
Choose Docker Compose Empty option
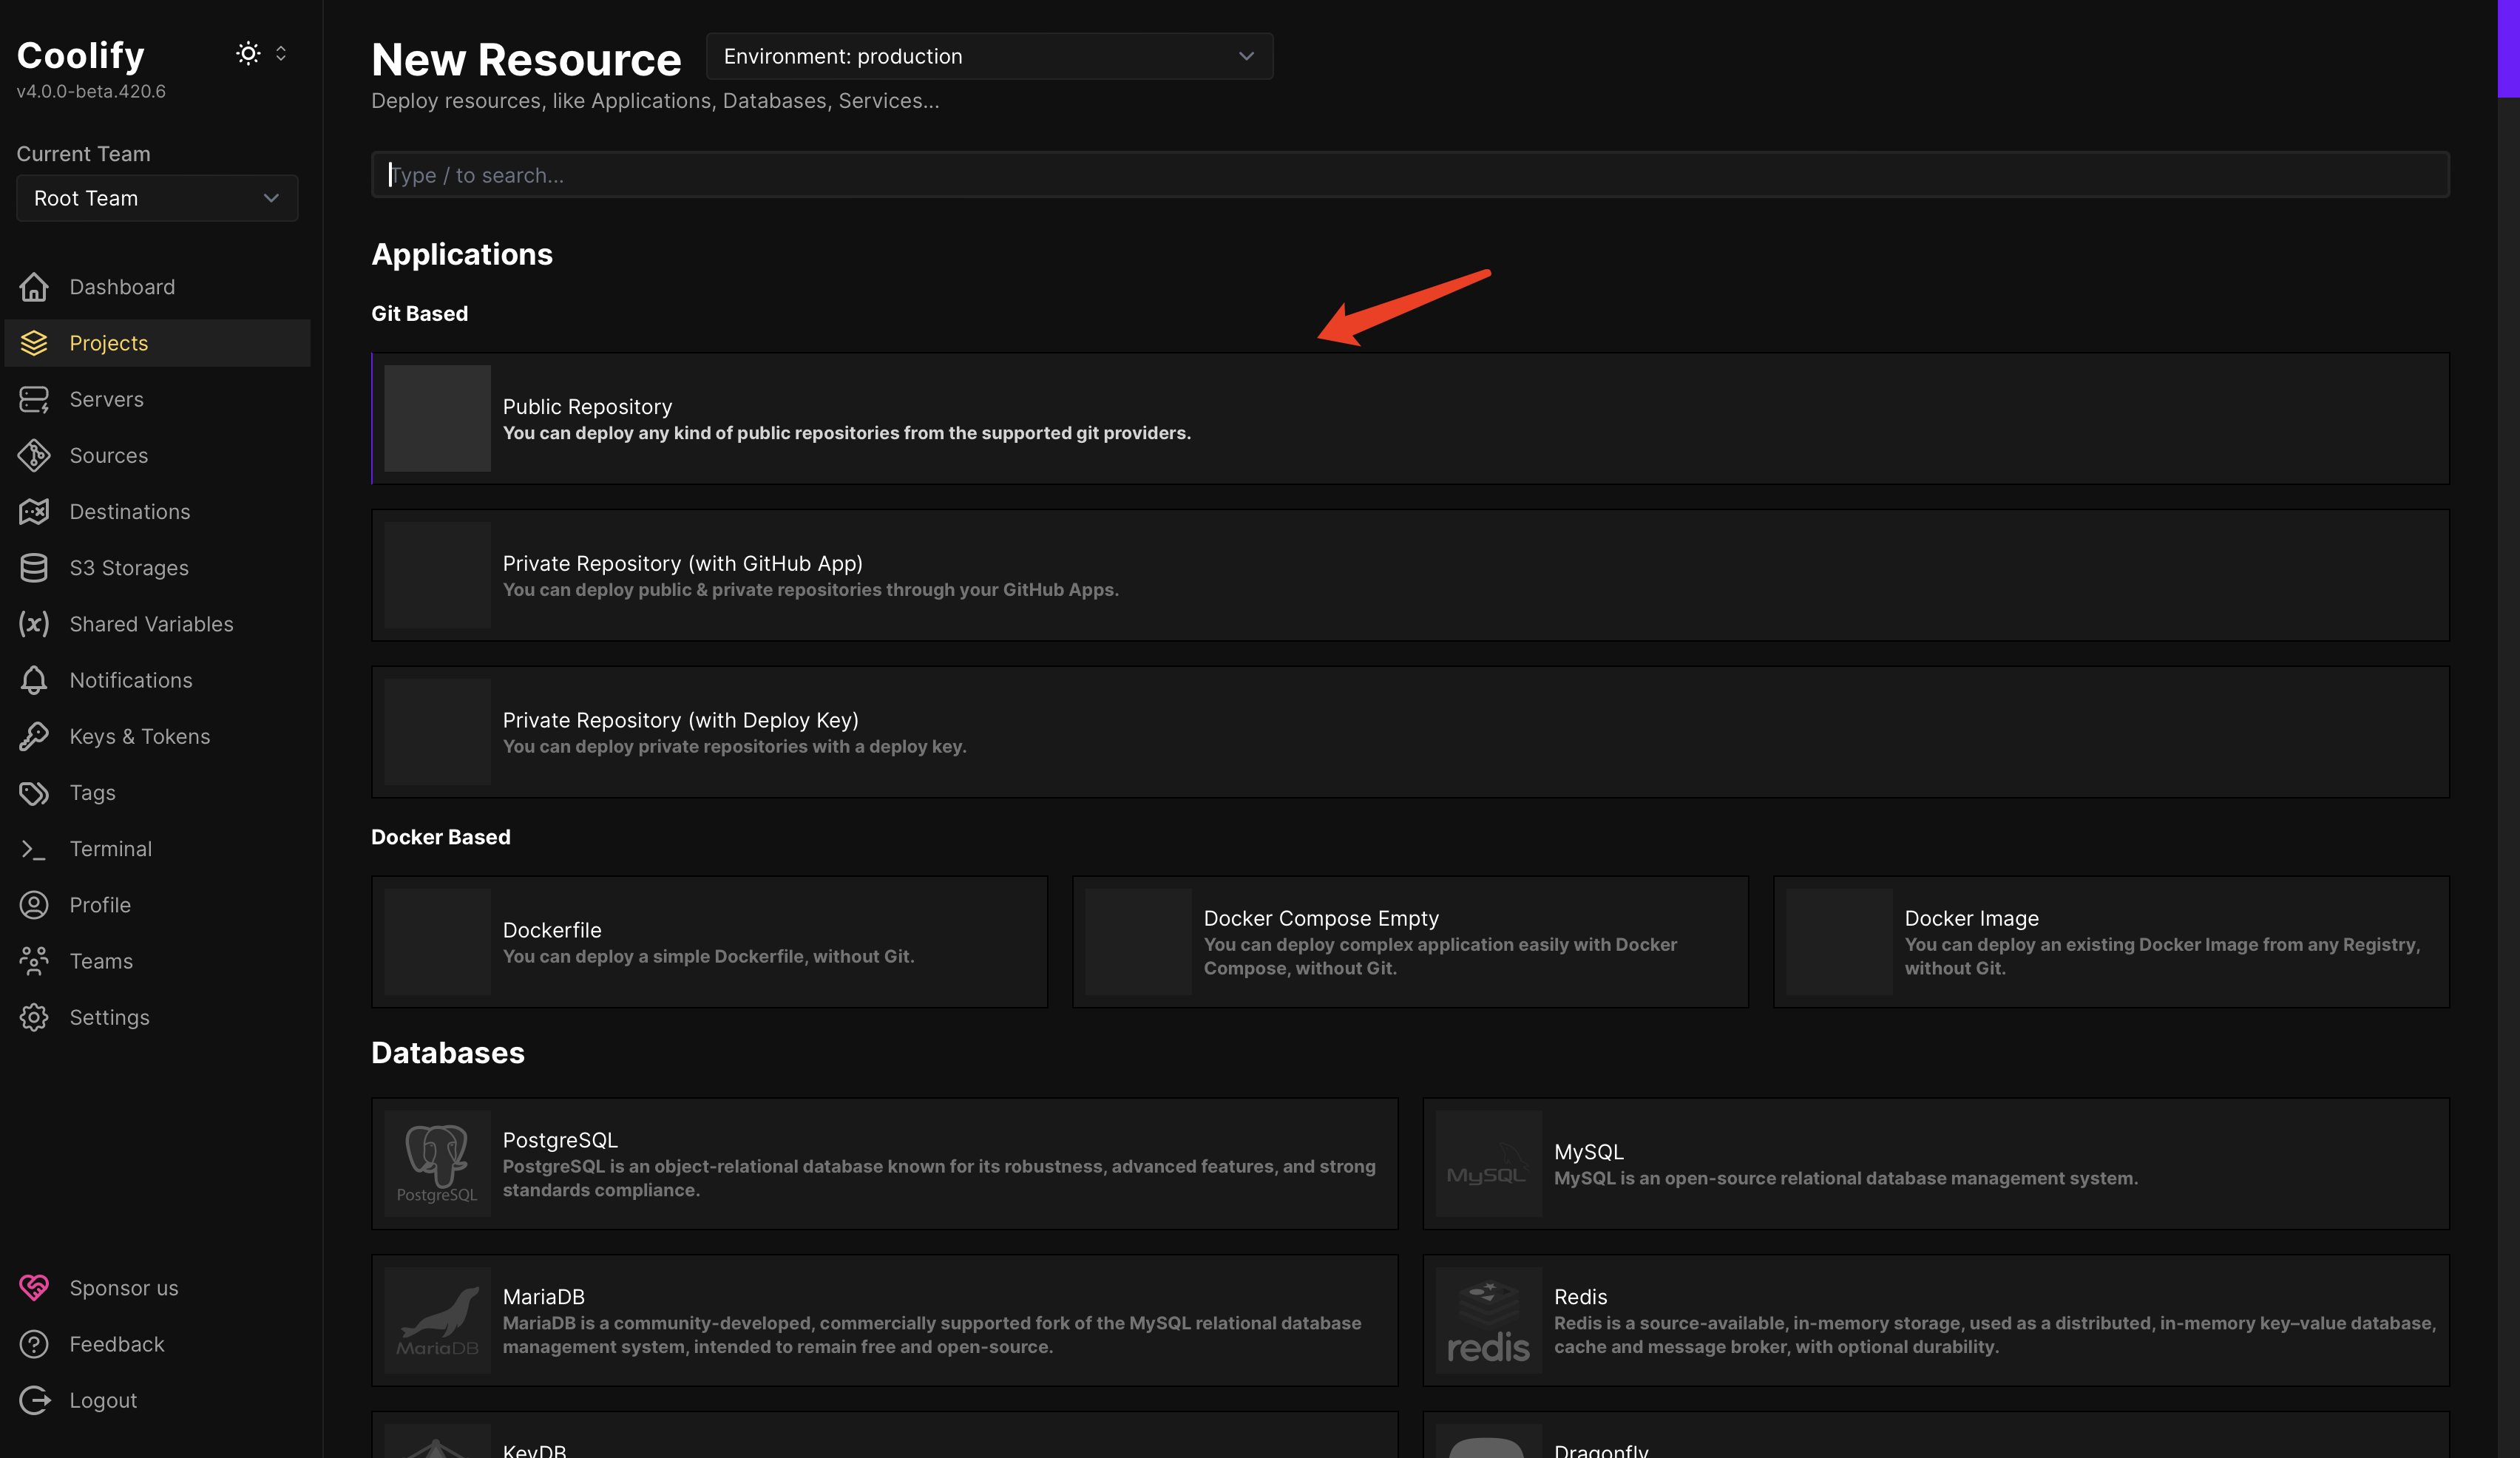click(x=1409, y=942)
